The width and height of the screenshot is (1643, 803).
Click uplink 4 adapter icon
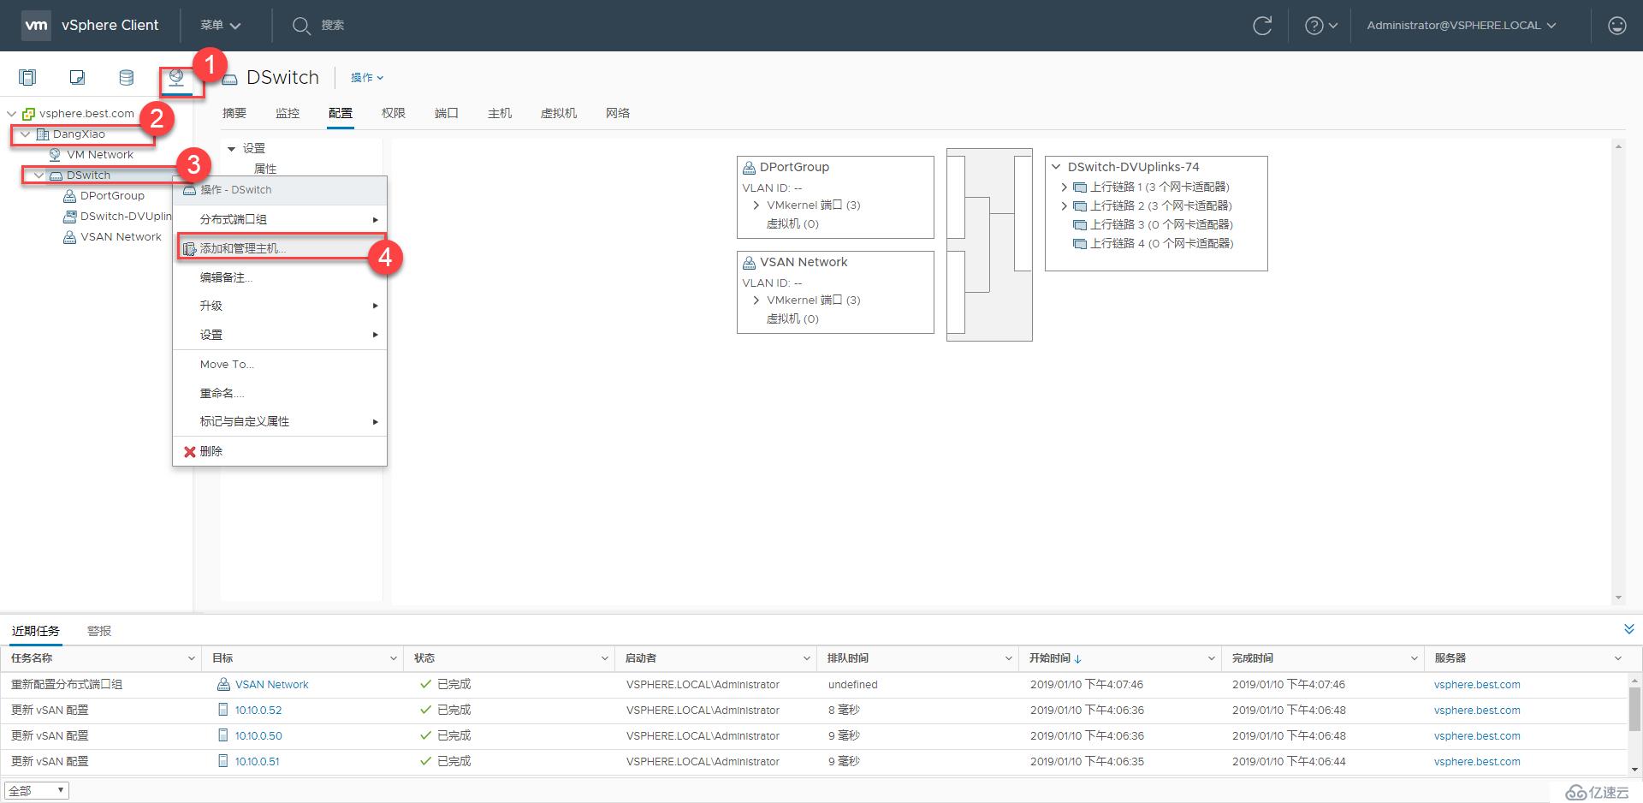point(1080,244)
